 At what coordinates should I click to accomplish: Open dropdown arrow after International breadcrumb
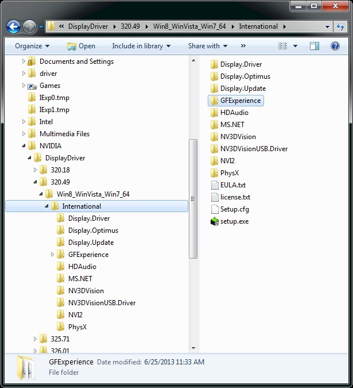pos(285,26)
